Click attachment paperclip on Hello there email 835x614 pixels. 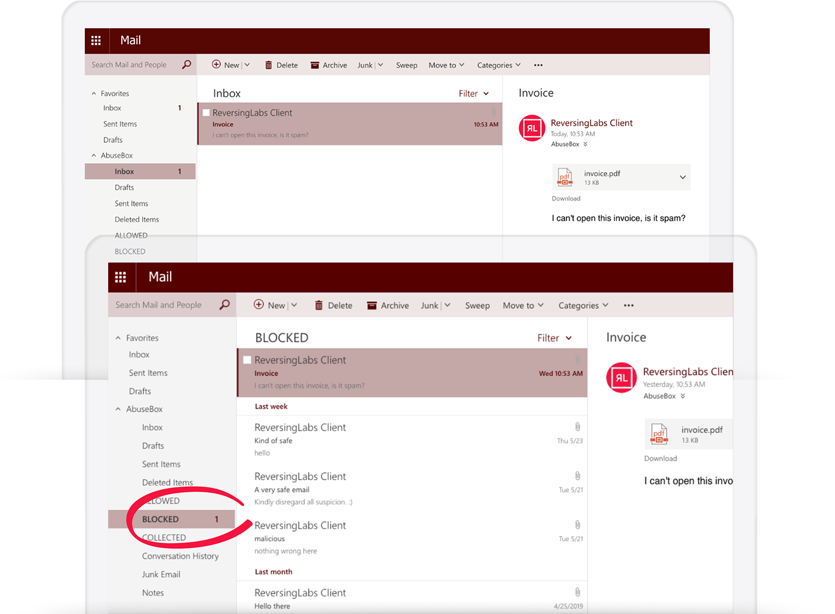point(577,592)
